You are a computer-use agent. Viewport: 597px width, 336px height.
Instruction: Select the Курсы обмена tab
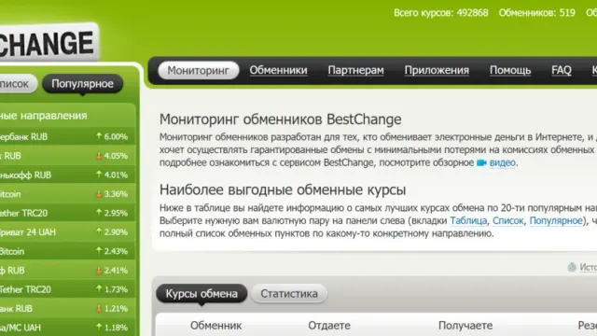(201, 294)
